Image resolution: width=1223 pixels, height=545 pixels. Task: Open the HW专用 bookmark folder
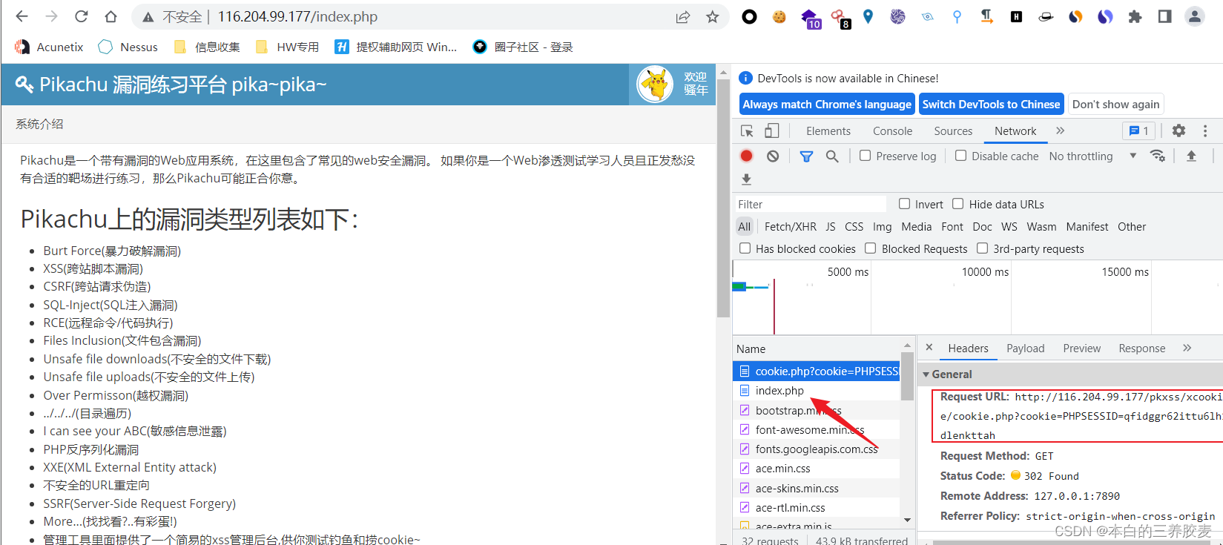coord(288,47)
